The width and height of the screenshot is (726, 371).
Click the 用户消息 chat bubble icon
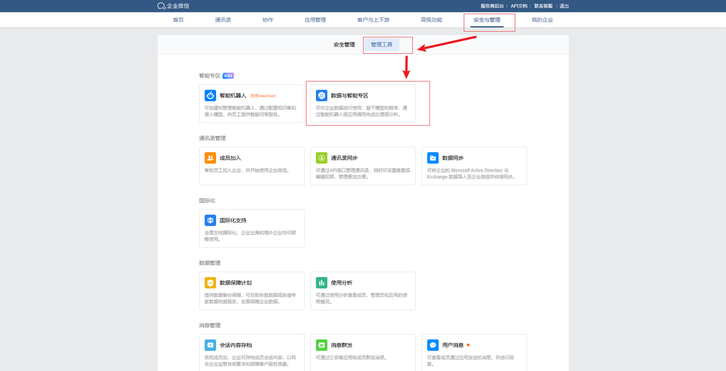[433, 345]
